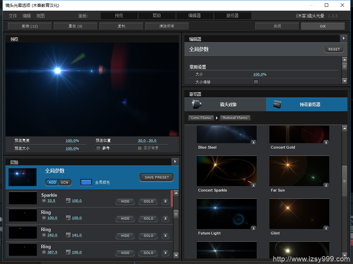Open the 文件 menu
Image resolution: width=353 pixels, height=264 pixels.
[x=13, y=16]
